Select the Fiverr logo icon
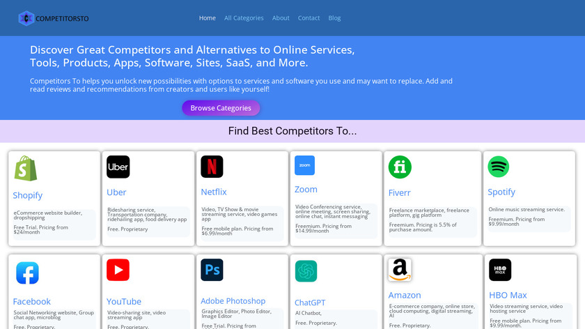Image resolution: width=585 pixels, height=329 pixels. [x=400, y=167]
